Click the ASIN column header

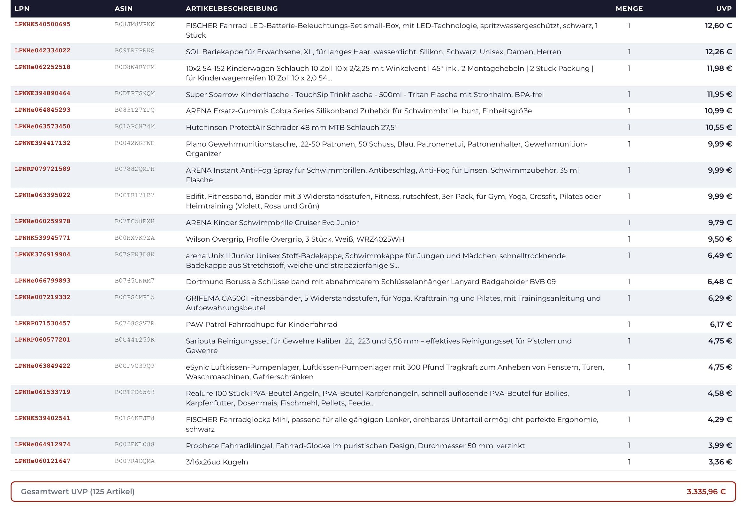pyautogui.click(x=124, y=9)
